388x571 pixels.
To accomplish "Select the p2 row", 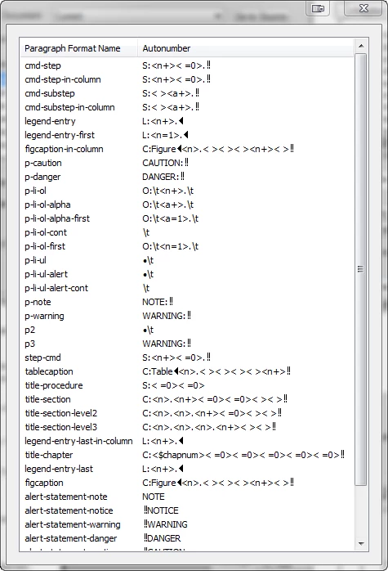I will pyautogui.click(x=186, y=330).
